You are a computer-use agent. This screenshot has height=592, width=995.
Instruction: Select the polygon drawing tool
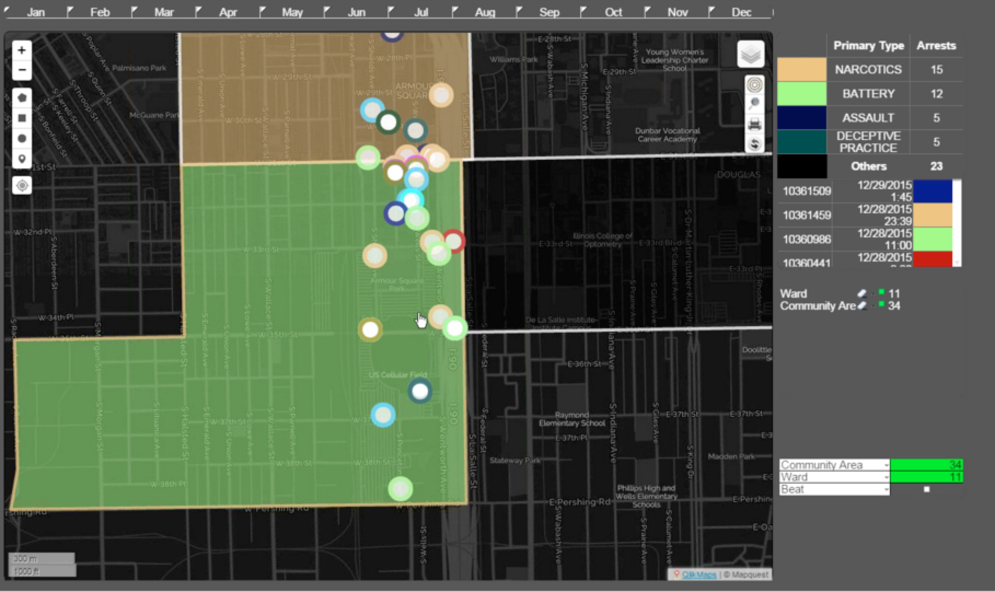click(x=21, y=98)
